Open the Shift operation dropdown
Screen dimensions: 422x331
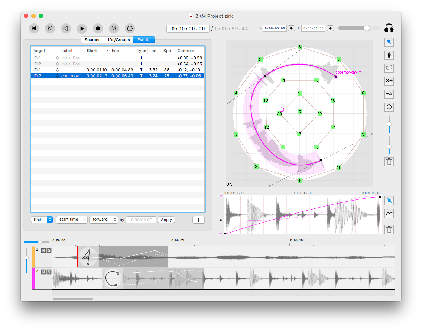point(42,220)
